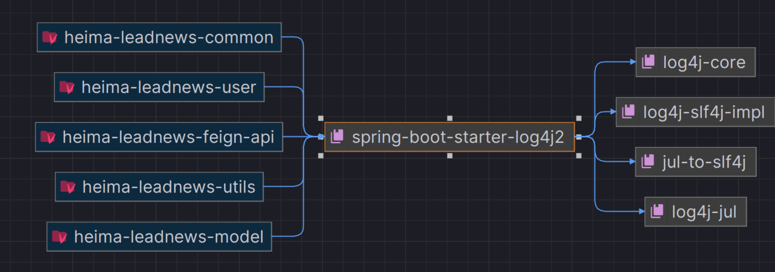This screenshot has width=775, height=272.
Task: Click the log4j-core library icon
Action: coord(648,62)
